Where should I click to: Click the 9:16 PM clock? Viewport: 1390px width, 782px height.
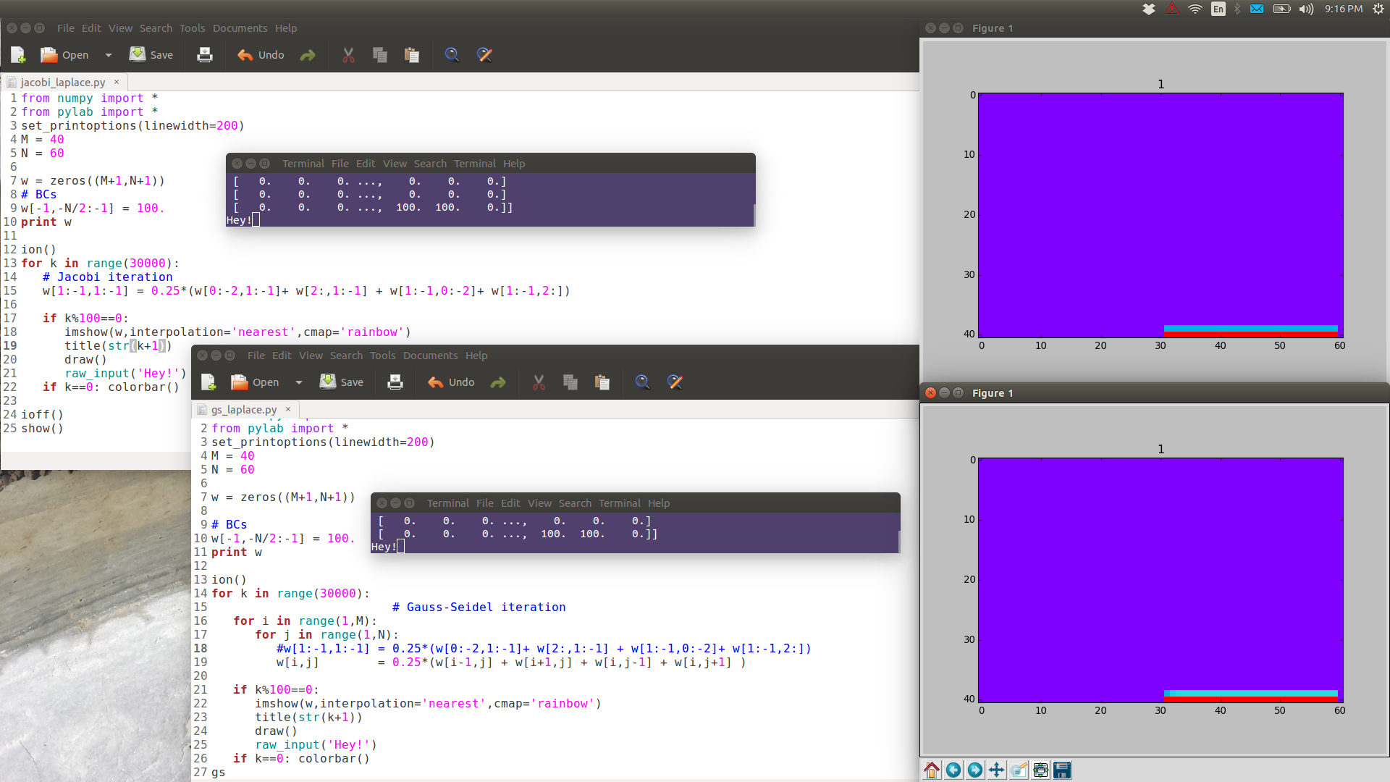pos(1344,9)
